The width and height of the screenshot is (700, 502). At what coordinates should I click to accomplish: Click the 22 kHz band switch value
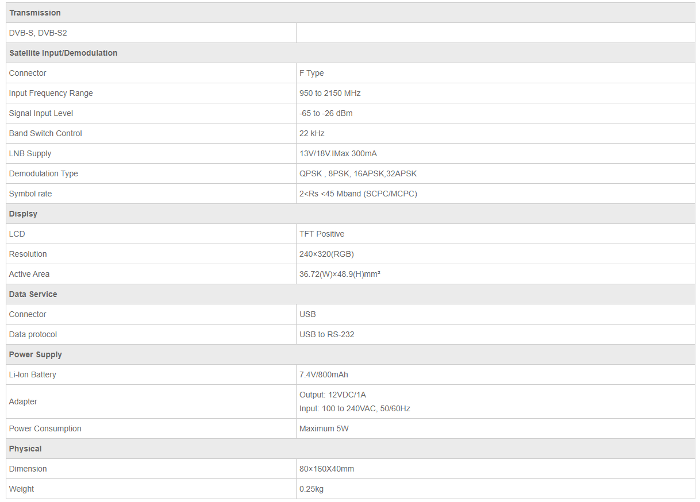pos(312,133)
